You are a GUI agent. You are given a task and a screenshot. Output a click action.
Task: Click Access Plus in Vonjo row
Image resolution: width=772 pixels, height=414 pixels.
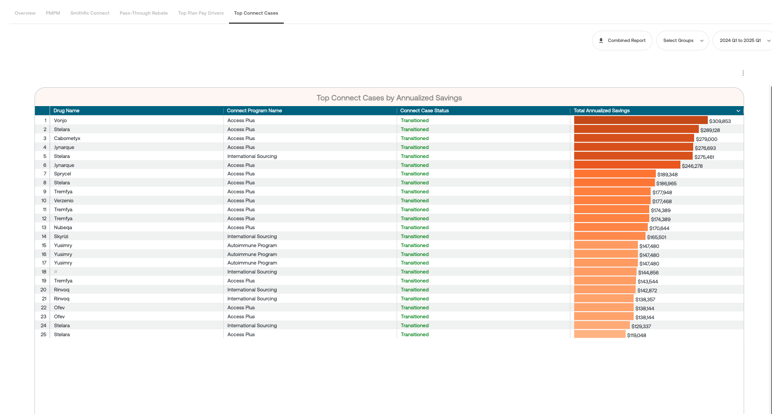241,121
